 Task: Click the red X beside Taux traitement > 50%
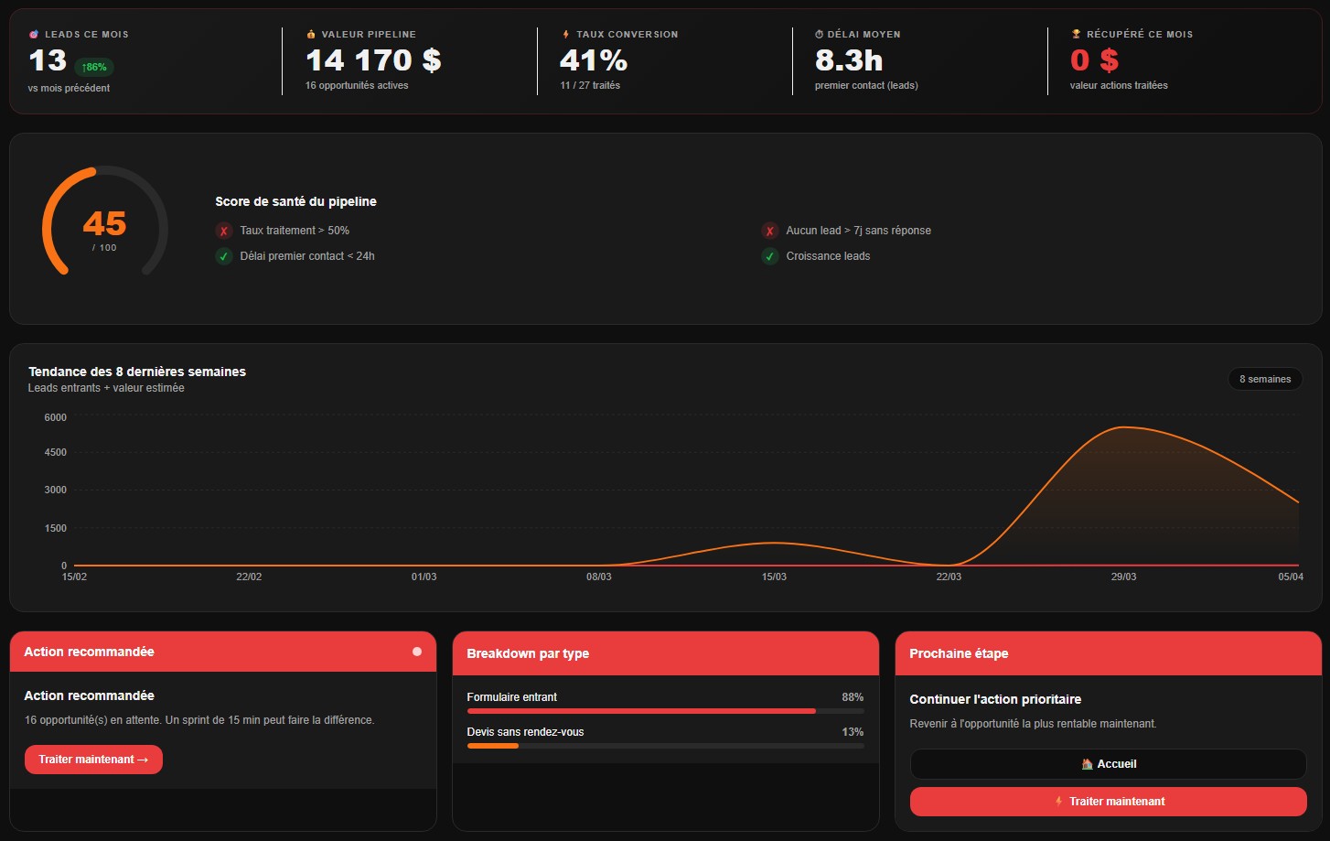tap(224, 231)
